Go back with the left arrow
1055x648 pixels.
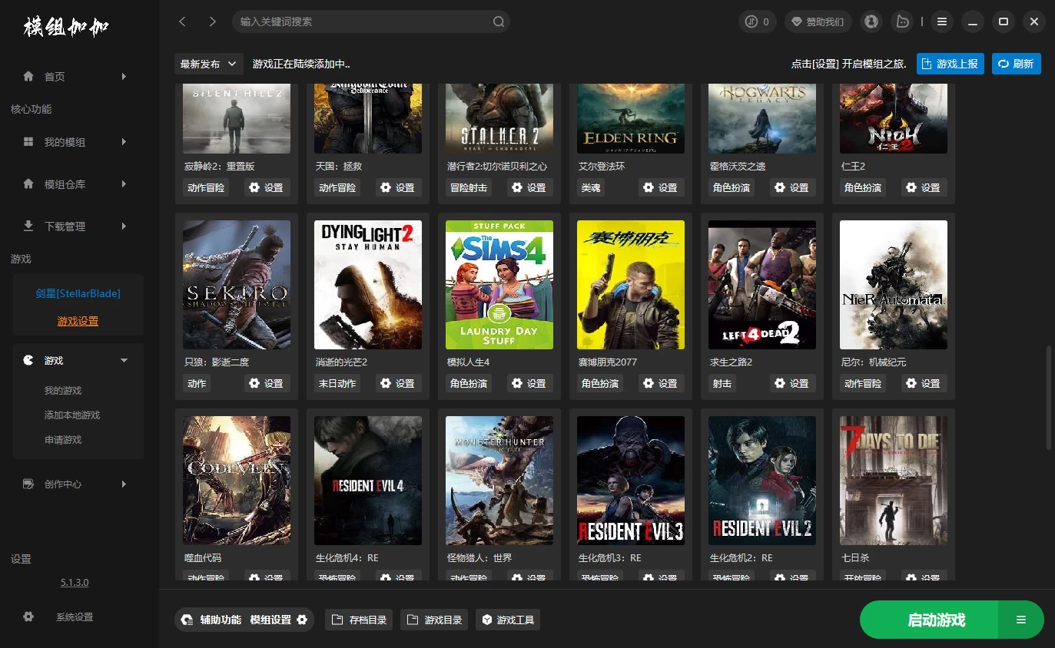pos(182,21)
